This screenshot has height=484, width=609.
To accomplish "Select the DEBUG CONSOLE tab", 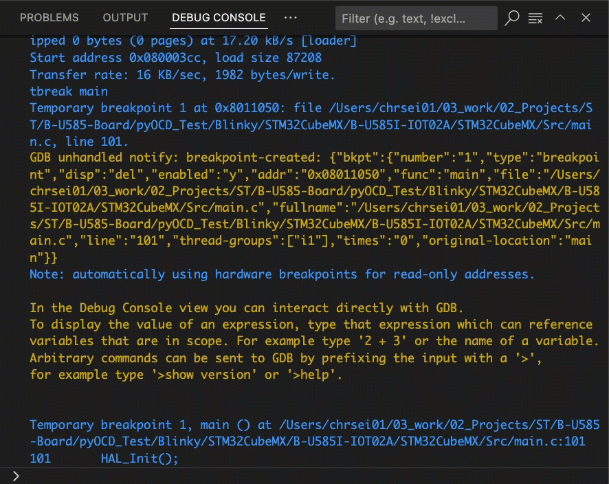I will 219,18.
